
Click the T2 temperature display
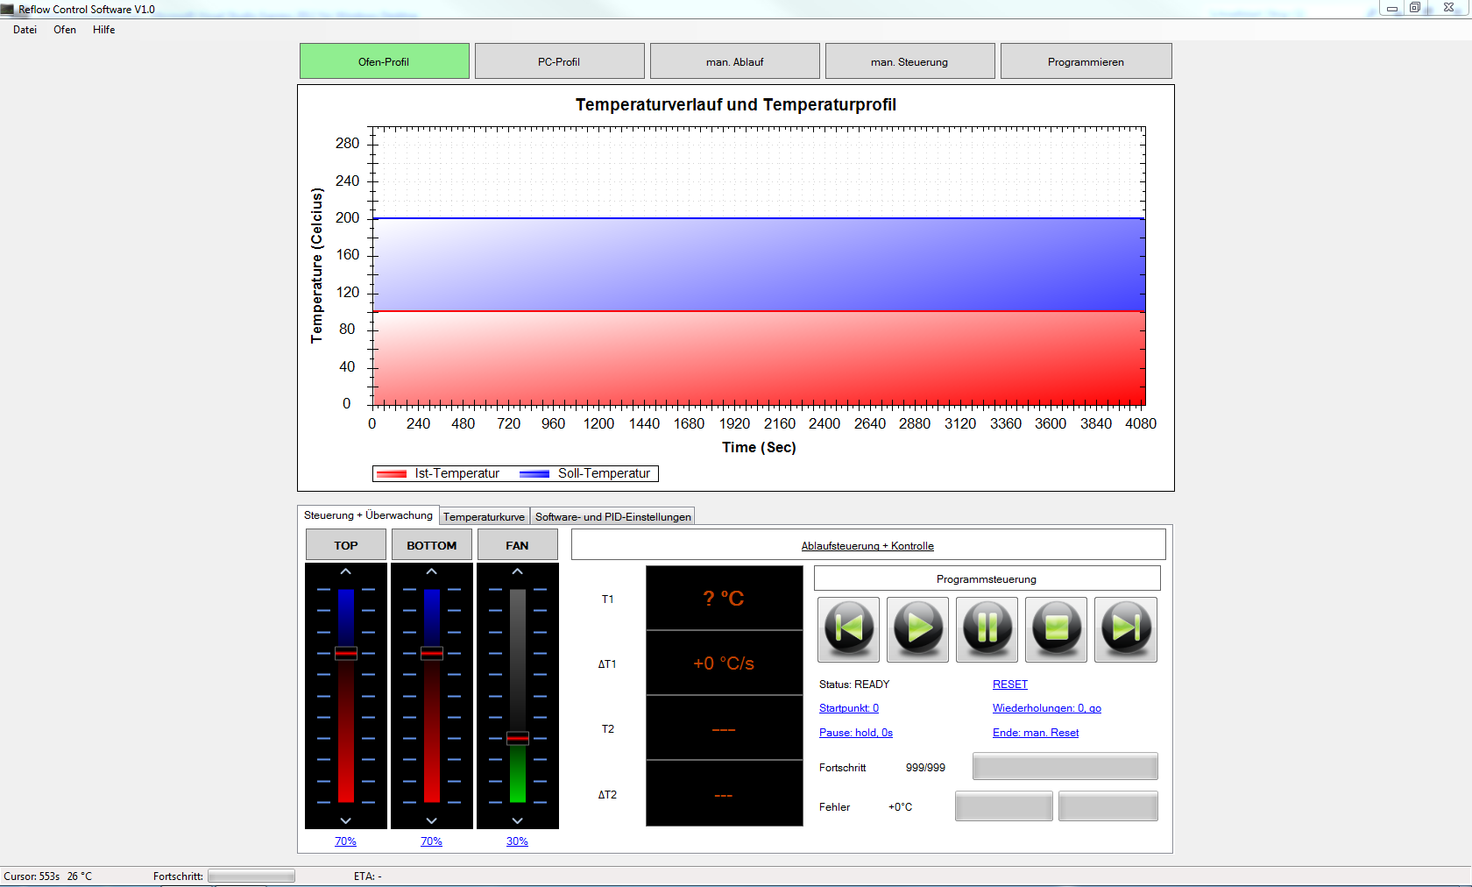(x=725, y=728)
